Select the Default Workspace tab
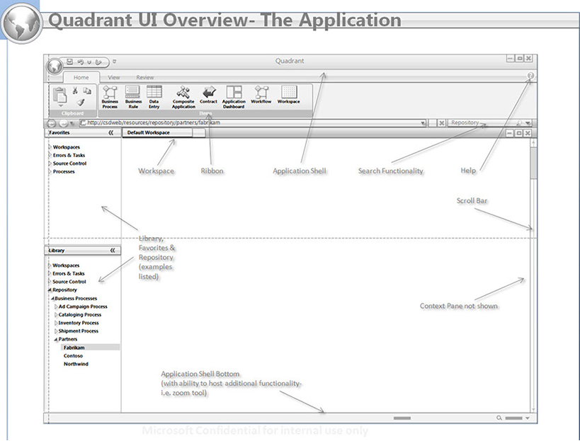 pyautogui.click(x=149, y=132)
